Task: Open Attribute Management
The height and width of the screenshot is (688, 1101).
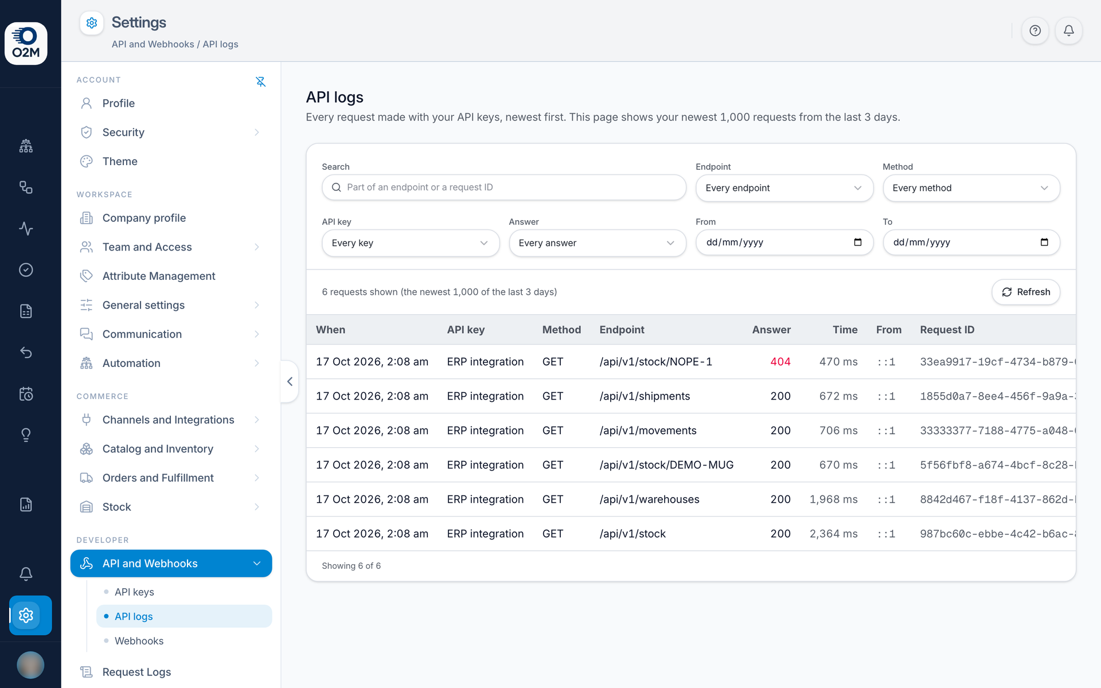Action: click(x=171, y=276)
